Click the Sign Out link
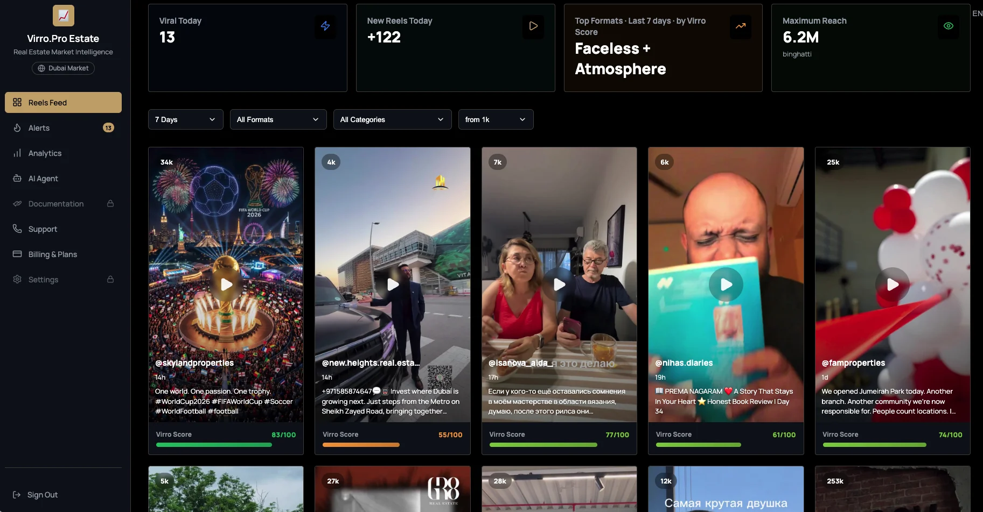The height and width of the screenshot is (512, 983). pyautogui.click(x=43, y=495)
